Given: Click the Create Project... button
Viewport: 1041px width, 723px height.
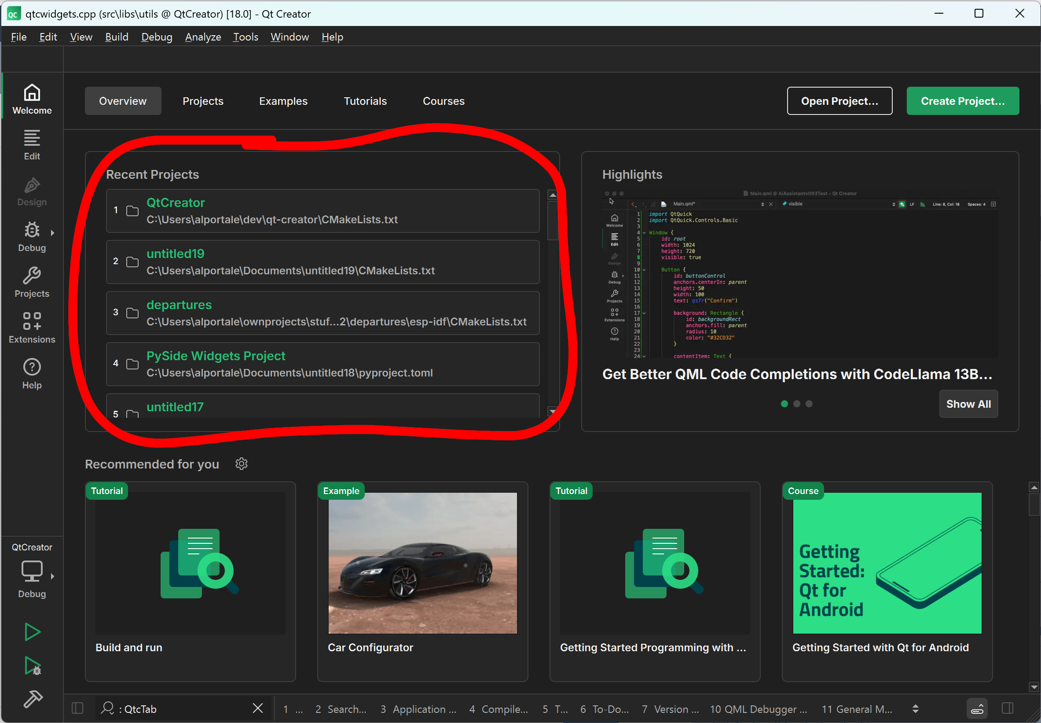Looking at the screenshot, I should click(x=962, y=101).
